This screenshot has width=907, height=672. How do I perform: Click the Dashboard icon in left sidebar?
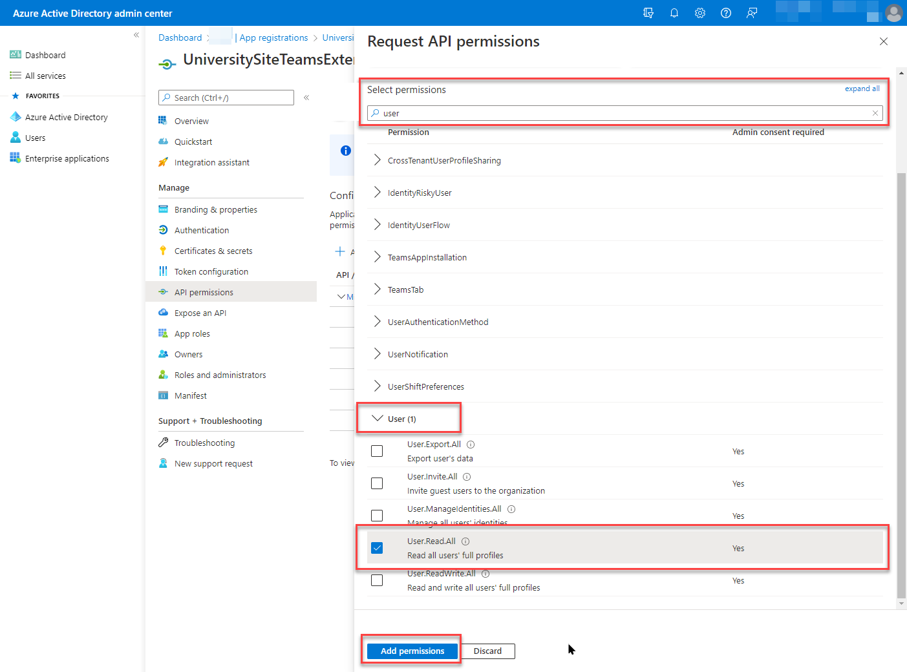16,55
